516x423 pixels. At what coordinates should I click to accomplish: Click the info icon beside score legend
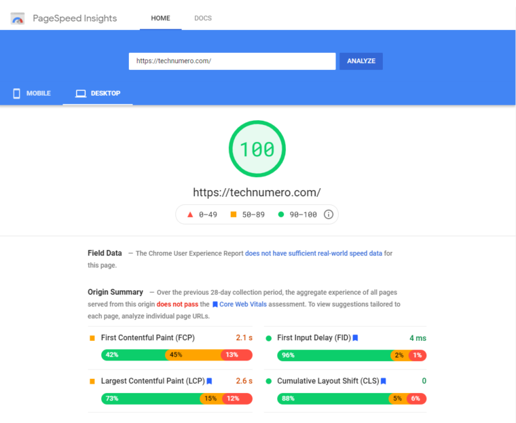[x=329, y=215]
